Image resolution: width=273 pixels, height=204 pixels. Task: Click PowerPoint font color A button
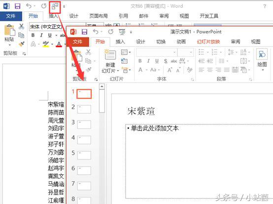tap(140, 70)
